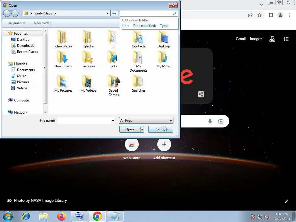
Task: Open the .chocolatey folder
Action: point(63,39)
